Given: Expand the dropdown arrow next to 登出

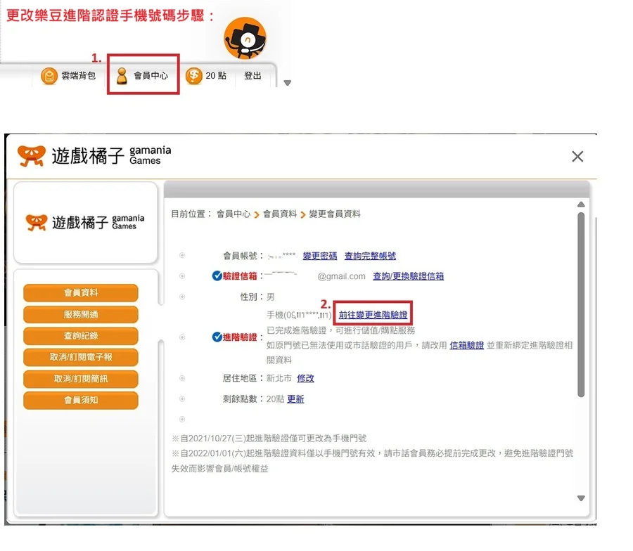Looking at the screenshot, I should click(x=287, y=83).
